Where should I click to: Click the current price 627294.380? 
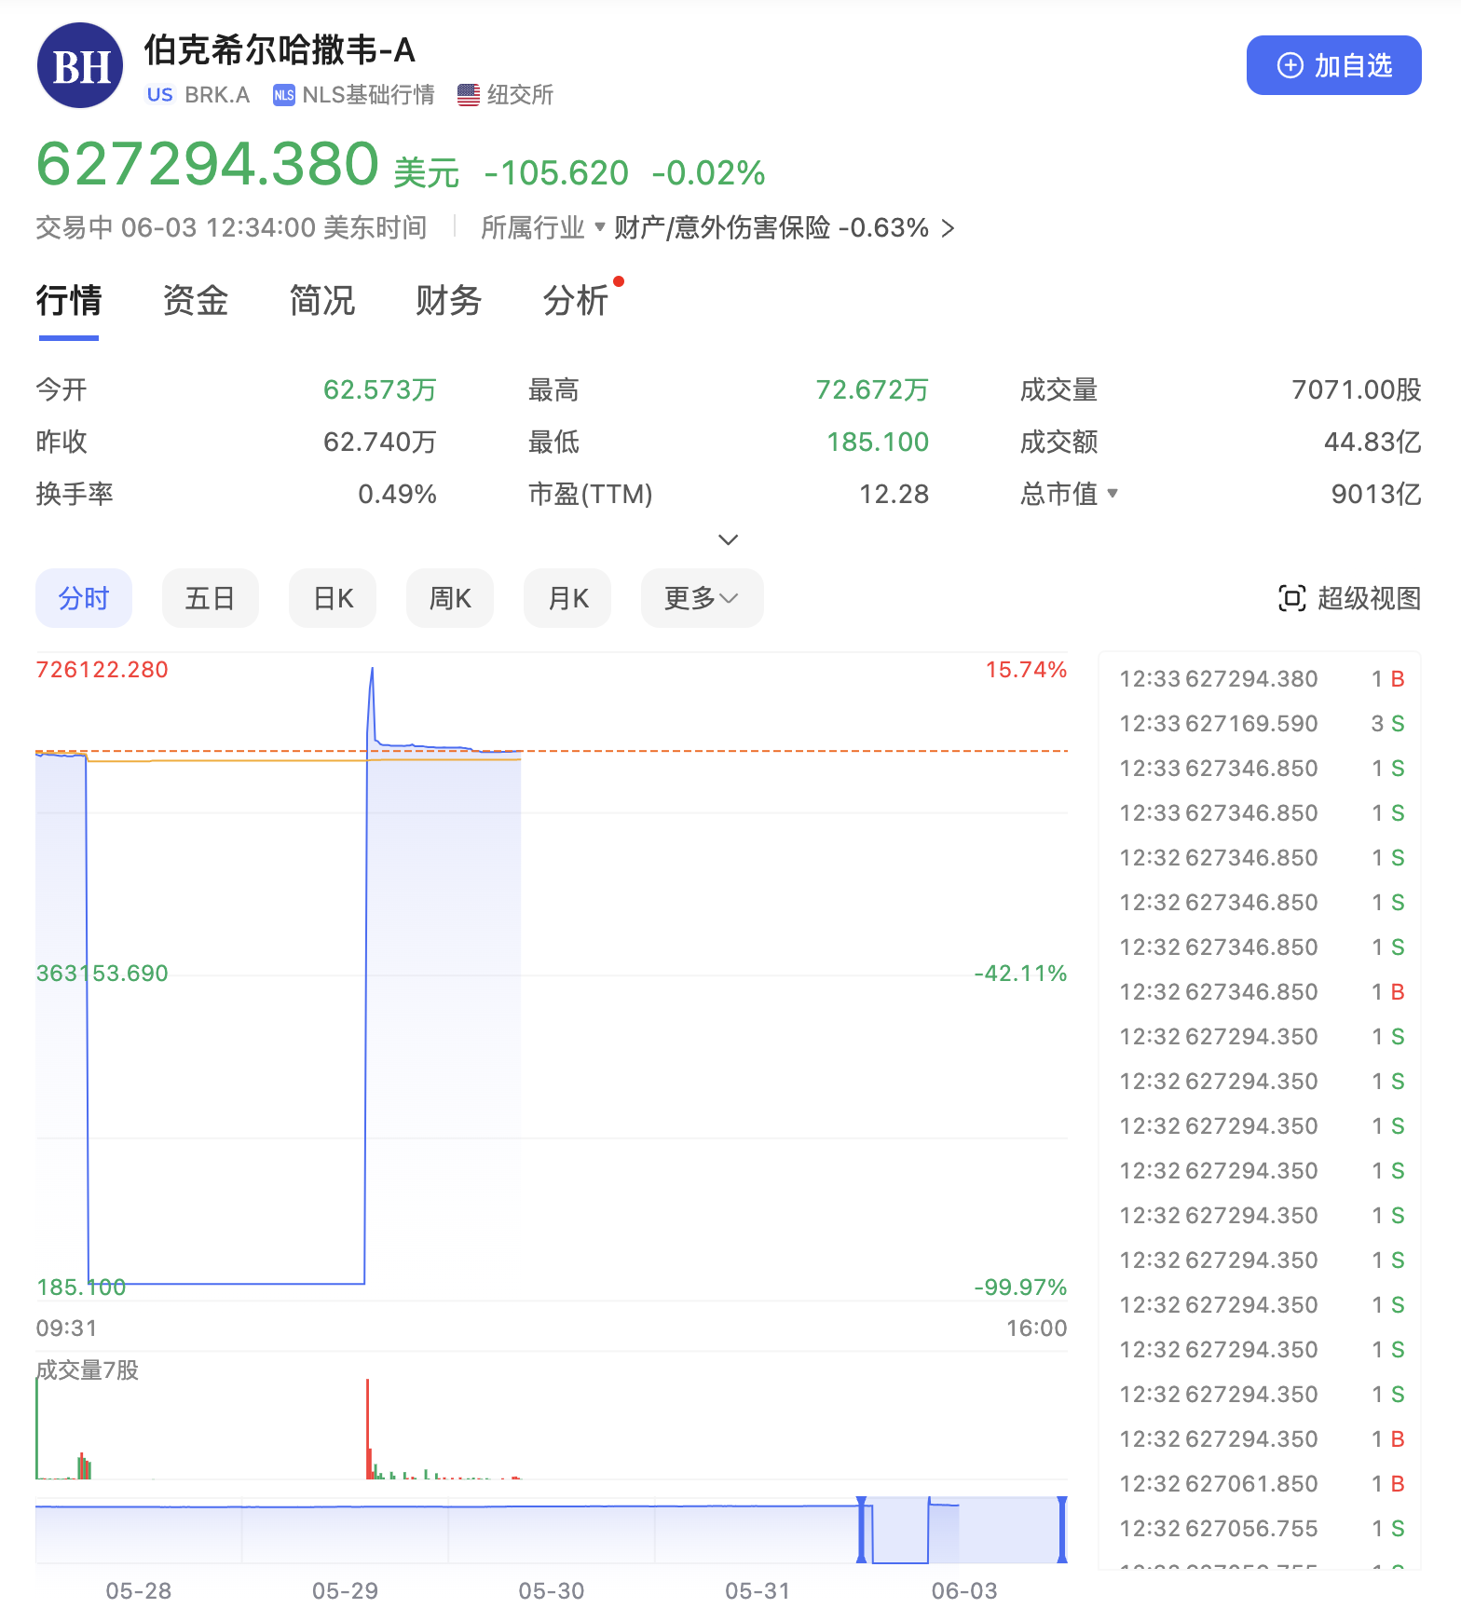207,164
